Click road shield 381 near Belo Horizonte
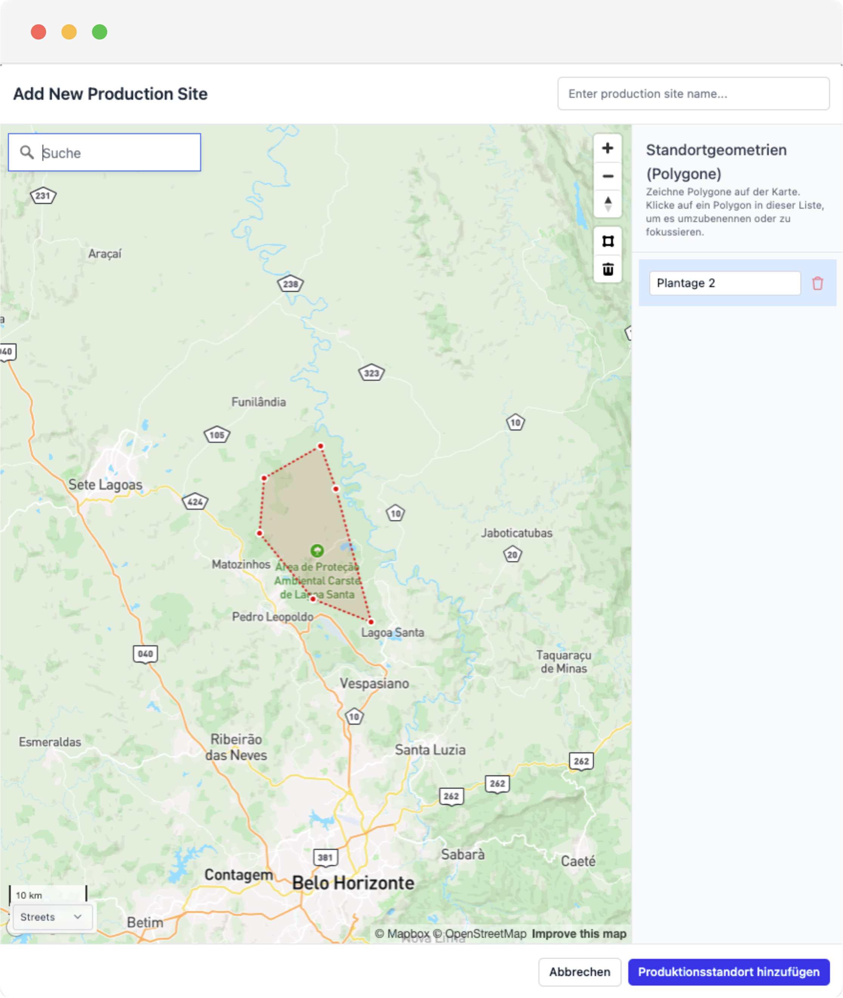Image resolution: width=843 pixels, height=998 pixels. [x=325, y=857]
